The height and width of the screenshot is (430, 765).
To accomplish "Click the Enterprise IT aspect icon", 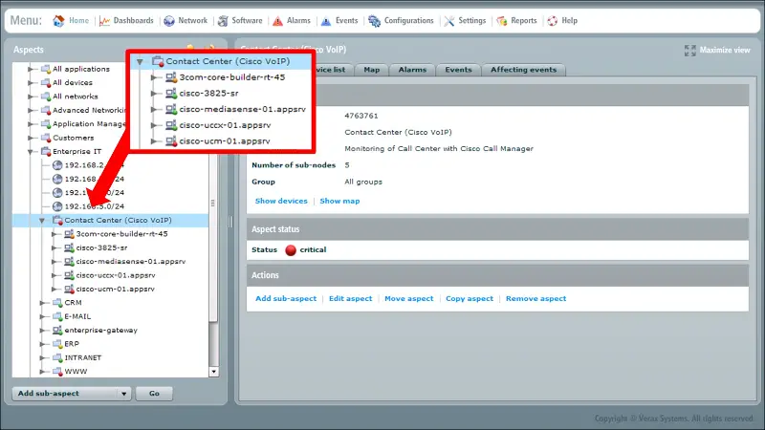I will point(46,152).
